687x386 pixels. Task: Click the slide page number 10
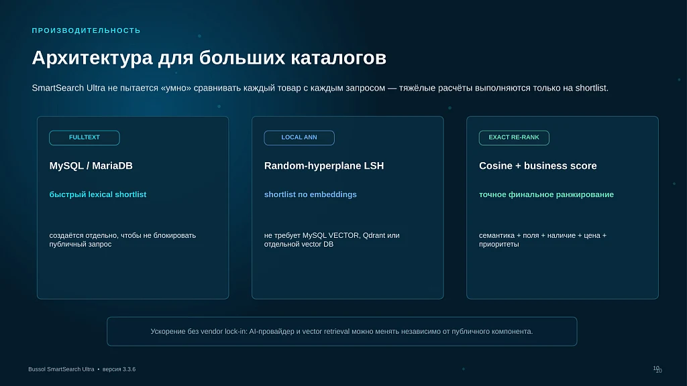tap(657, 369)
